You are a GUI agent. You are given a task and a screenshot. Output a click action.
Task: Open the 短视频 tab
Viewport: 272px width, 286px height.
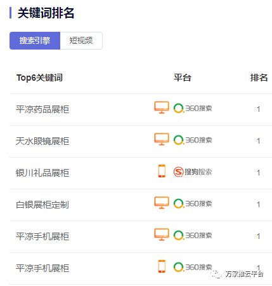point(81,41)
